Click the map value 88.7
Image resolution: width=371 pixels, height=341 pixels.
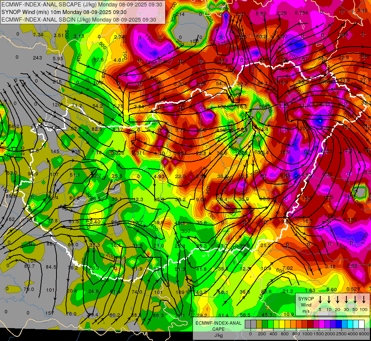click(52, 244)
